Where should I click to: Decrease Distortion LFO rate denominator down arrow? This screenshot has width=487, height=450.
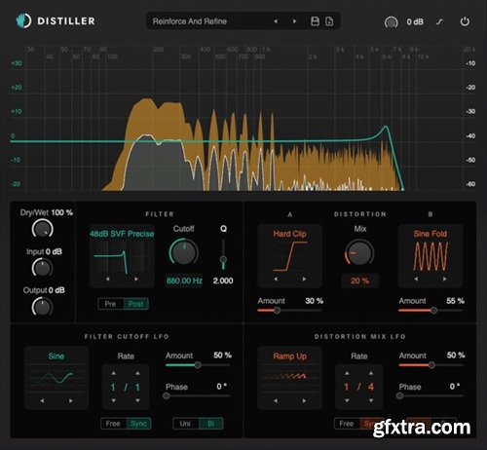pyautogui.click(x=371, y=400)
